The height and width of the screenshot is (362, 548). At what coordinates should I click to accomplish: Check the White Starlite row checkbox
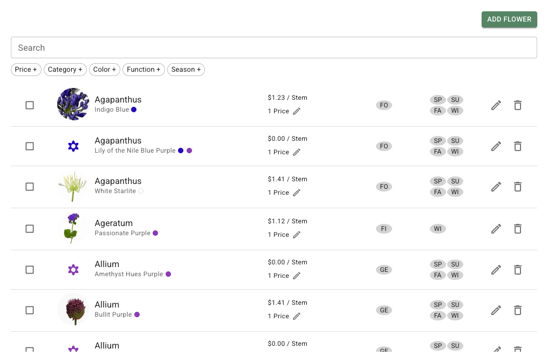[x=30, y=187]
